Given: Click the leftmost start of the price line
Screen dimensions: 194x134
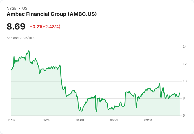Looking at the screenshot, I should pos(12,70).
